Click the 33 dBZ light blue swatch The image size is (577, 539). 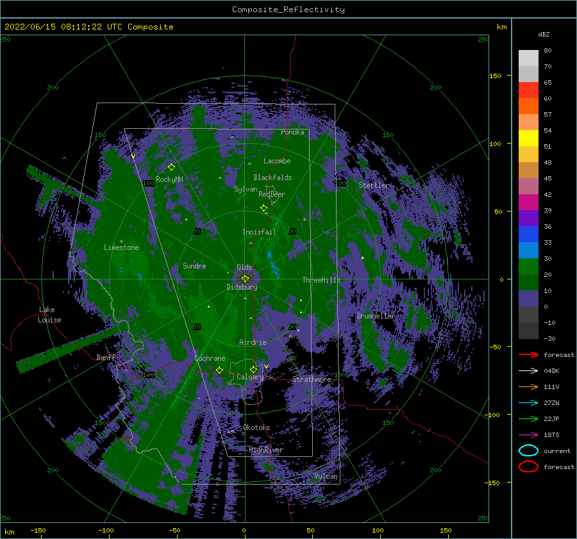pyautogui.click(x=528, y=250)
